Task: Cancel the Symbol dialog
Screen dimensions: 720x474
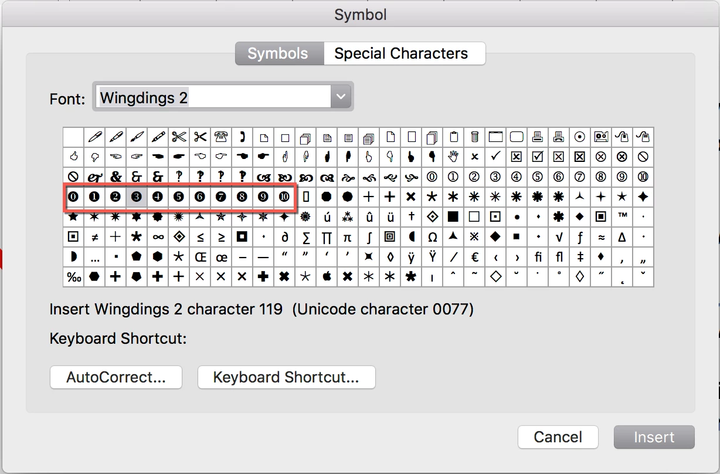Action: [x=558, y=437]
